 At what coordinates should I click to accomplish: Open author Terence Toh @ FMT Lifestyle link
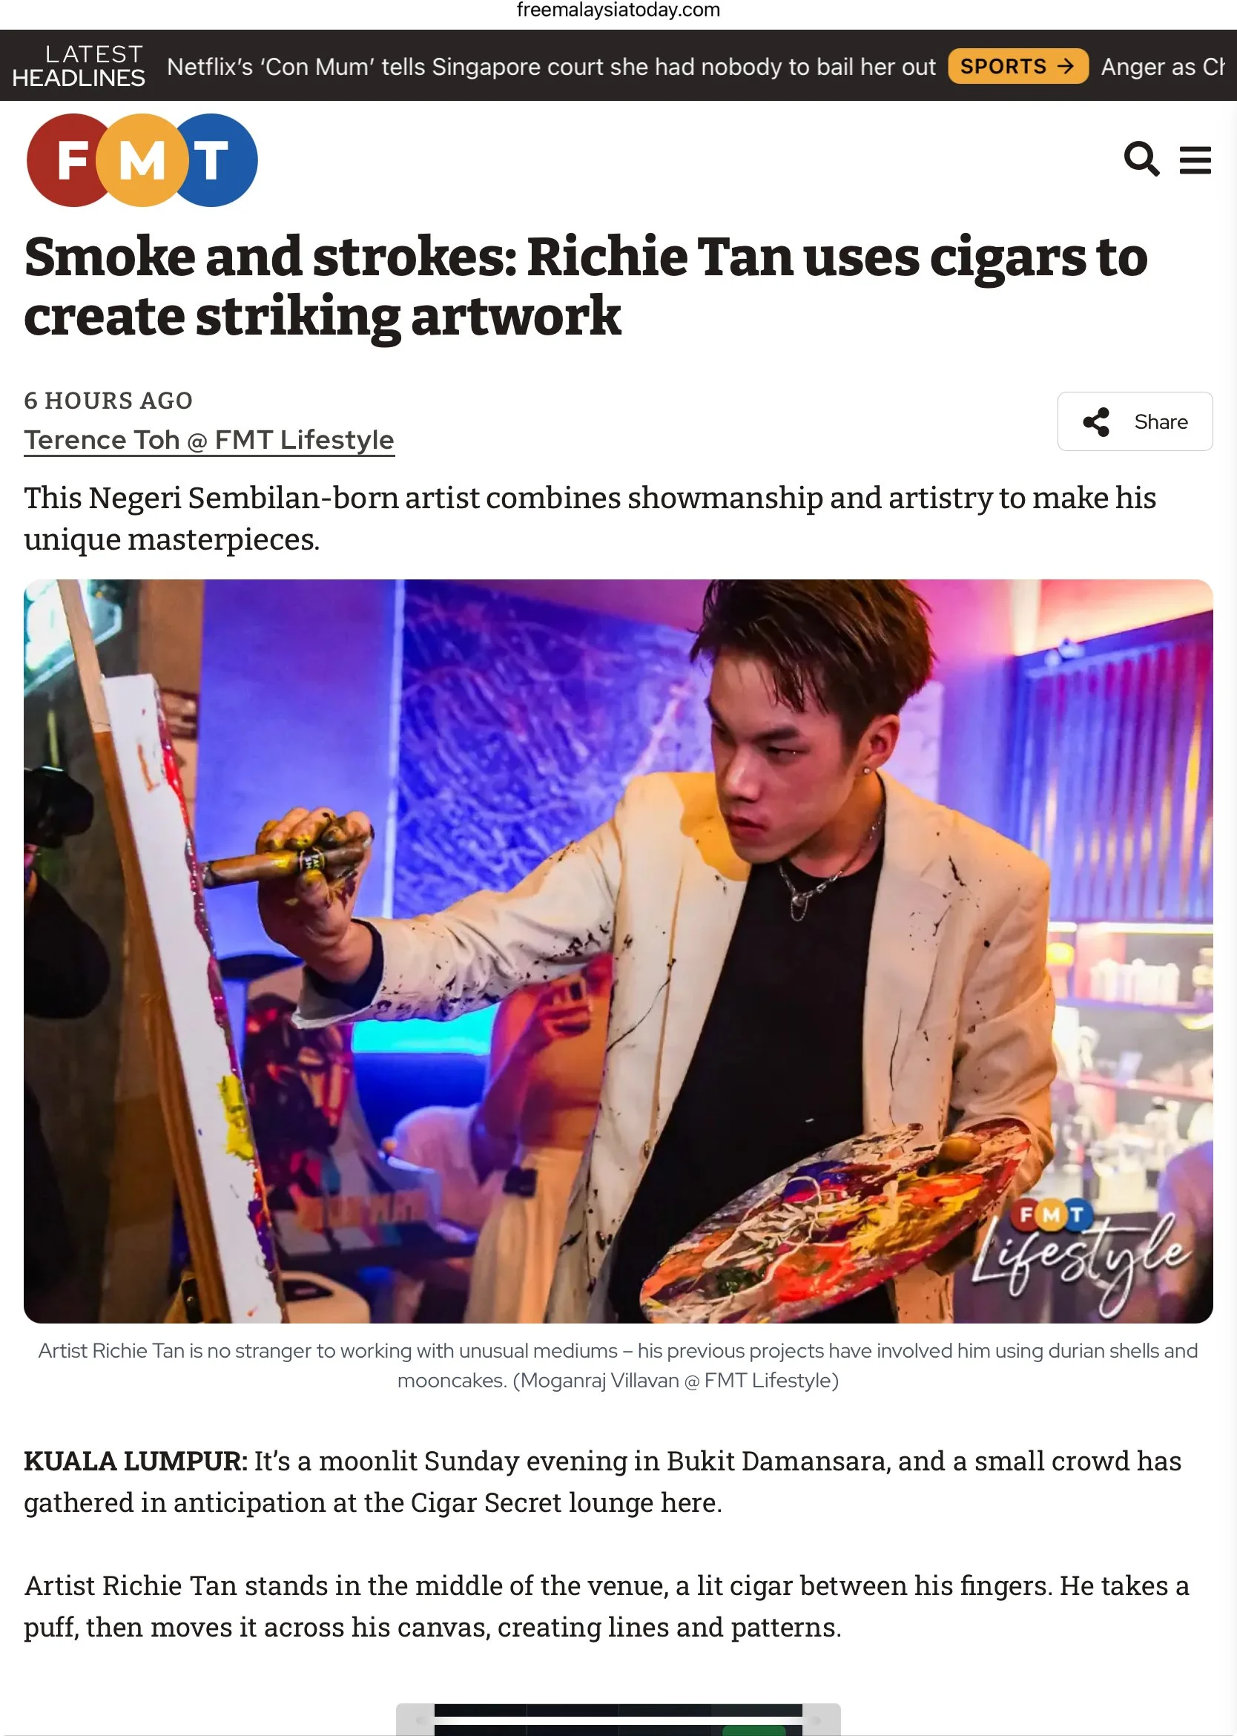[x=209, y=440]
